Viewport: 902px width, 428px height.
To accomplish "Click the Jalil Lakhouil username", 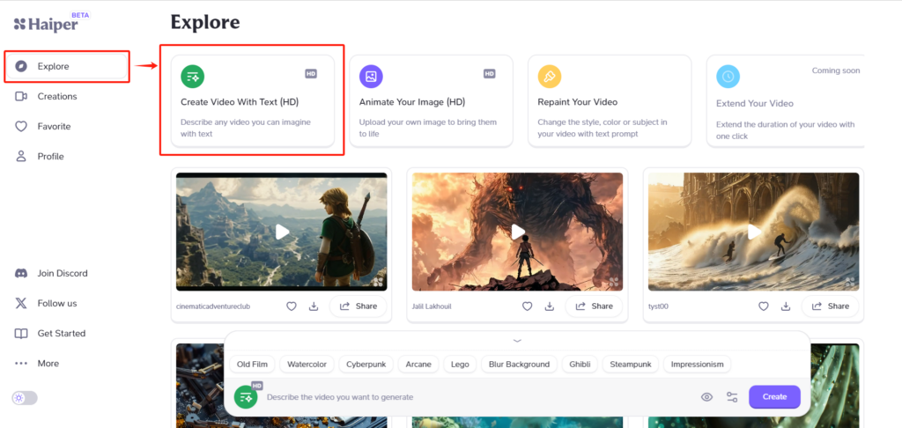I will tap(432, 306).
